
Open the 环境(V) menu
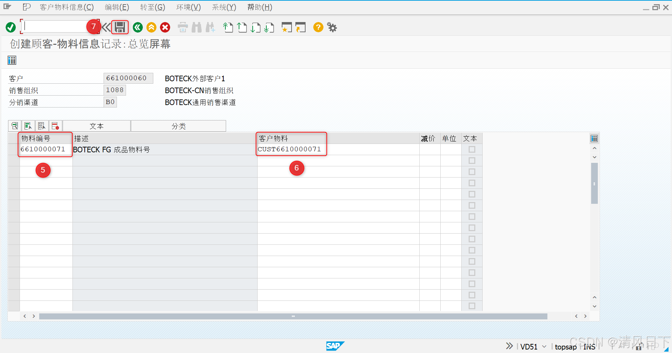click(x=188, y=7)
